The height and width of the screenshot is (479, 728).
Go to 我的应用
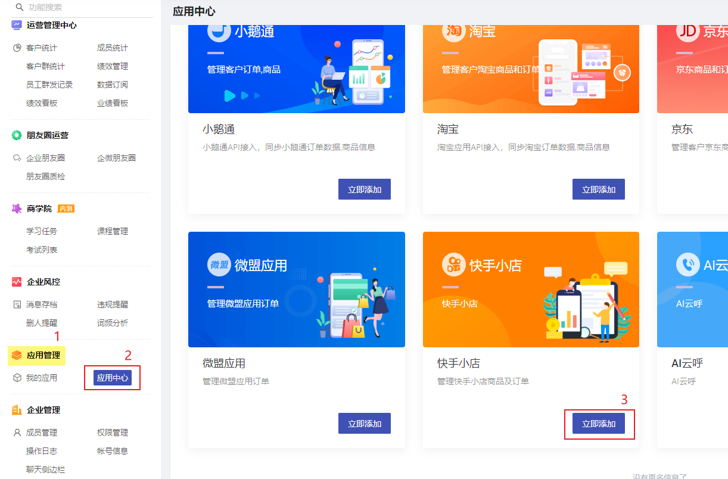coord(42,378)
